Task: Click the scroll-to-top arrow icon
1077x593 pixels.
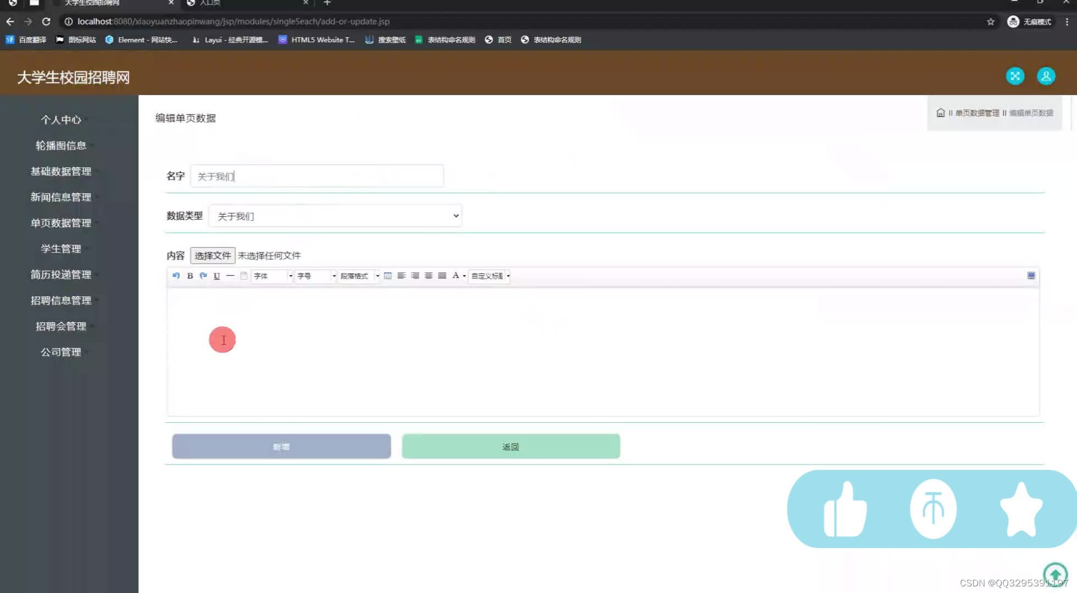Action: click(1055, 575)
